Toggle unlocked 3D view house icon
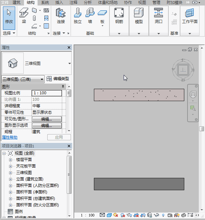The height and width of the screenshot is (220, 205). 150,215
